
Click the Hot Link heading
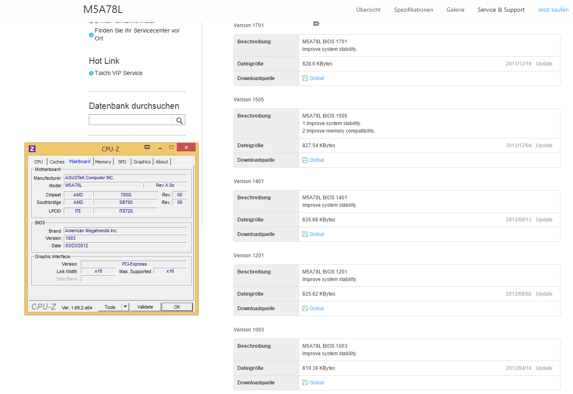(x=104, y=61)
